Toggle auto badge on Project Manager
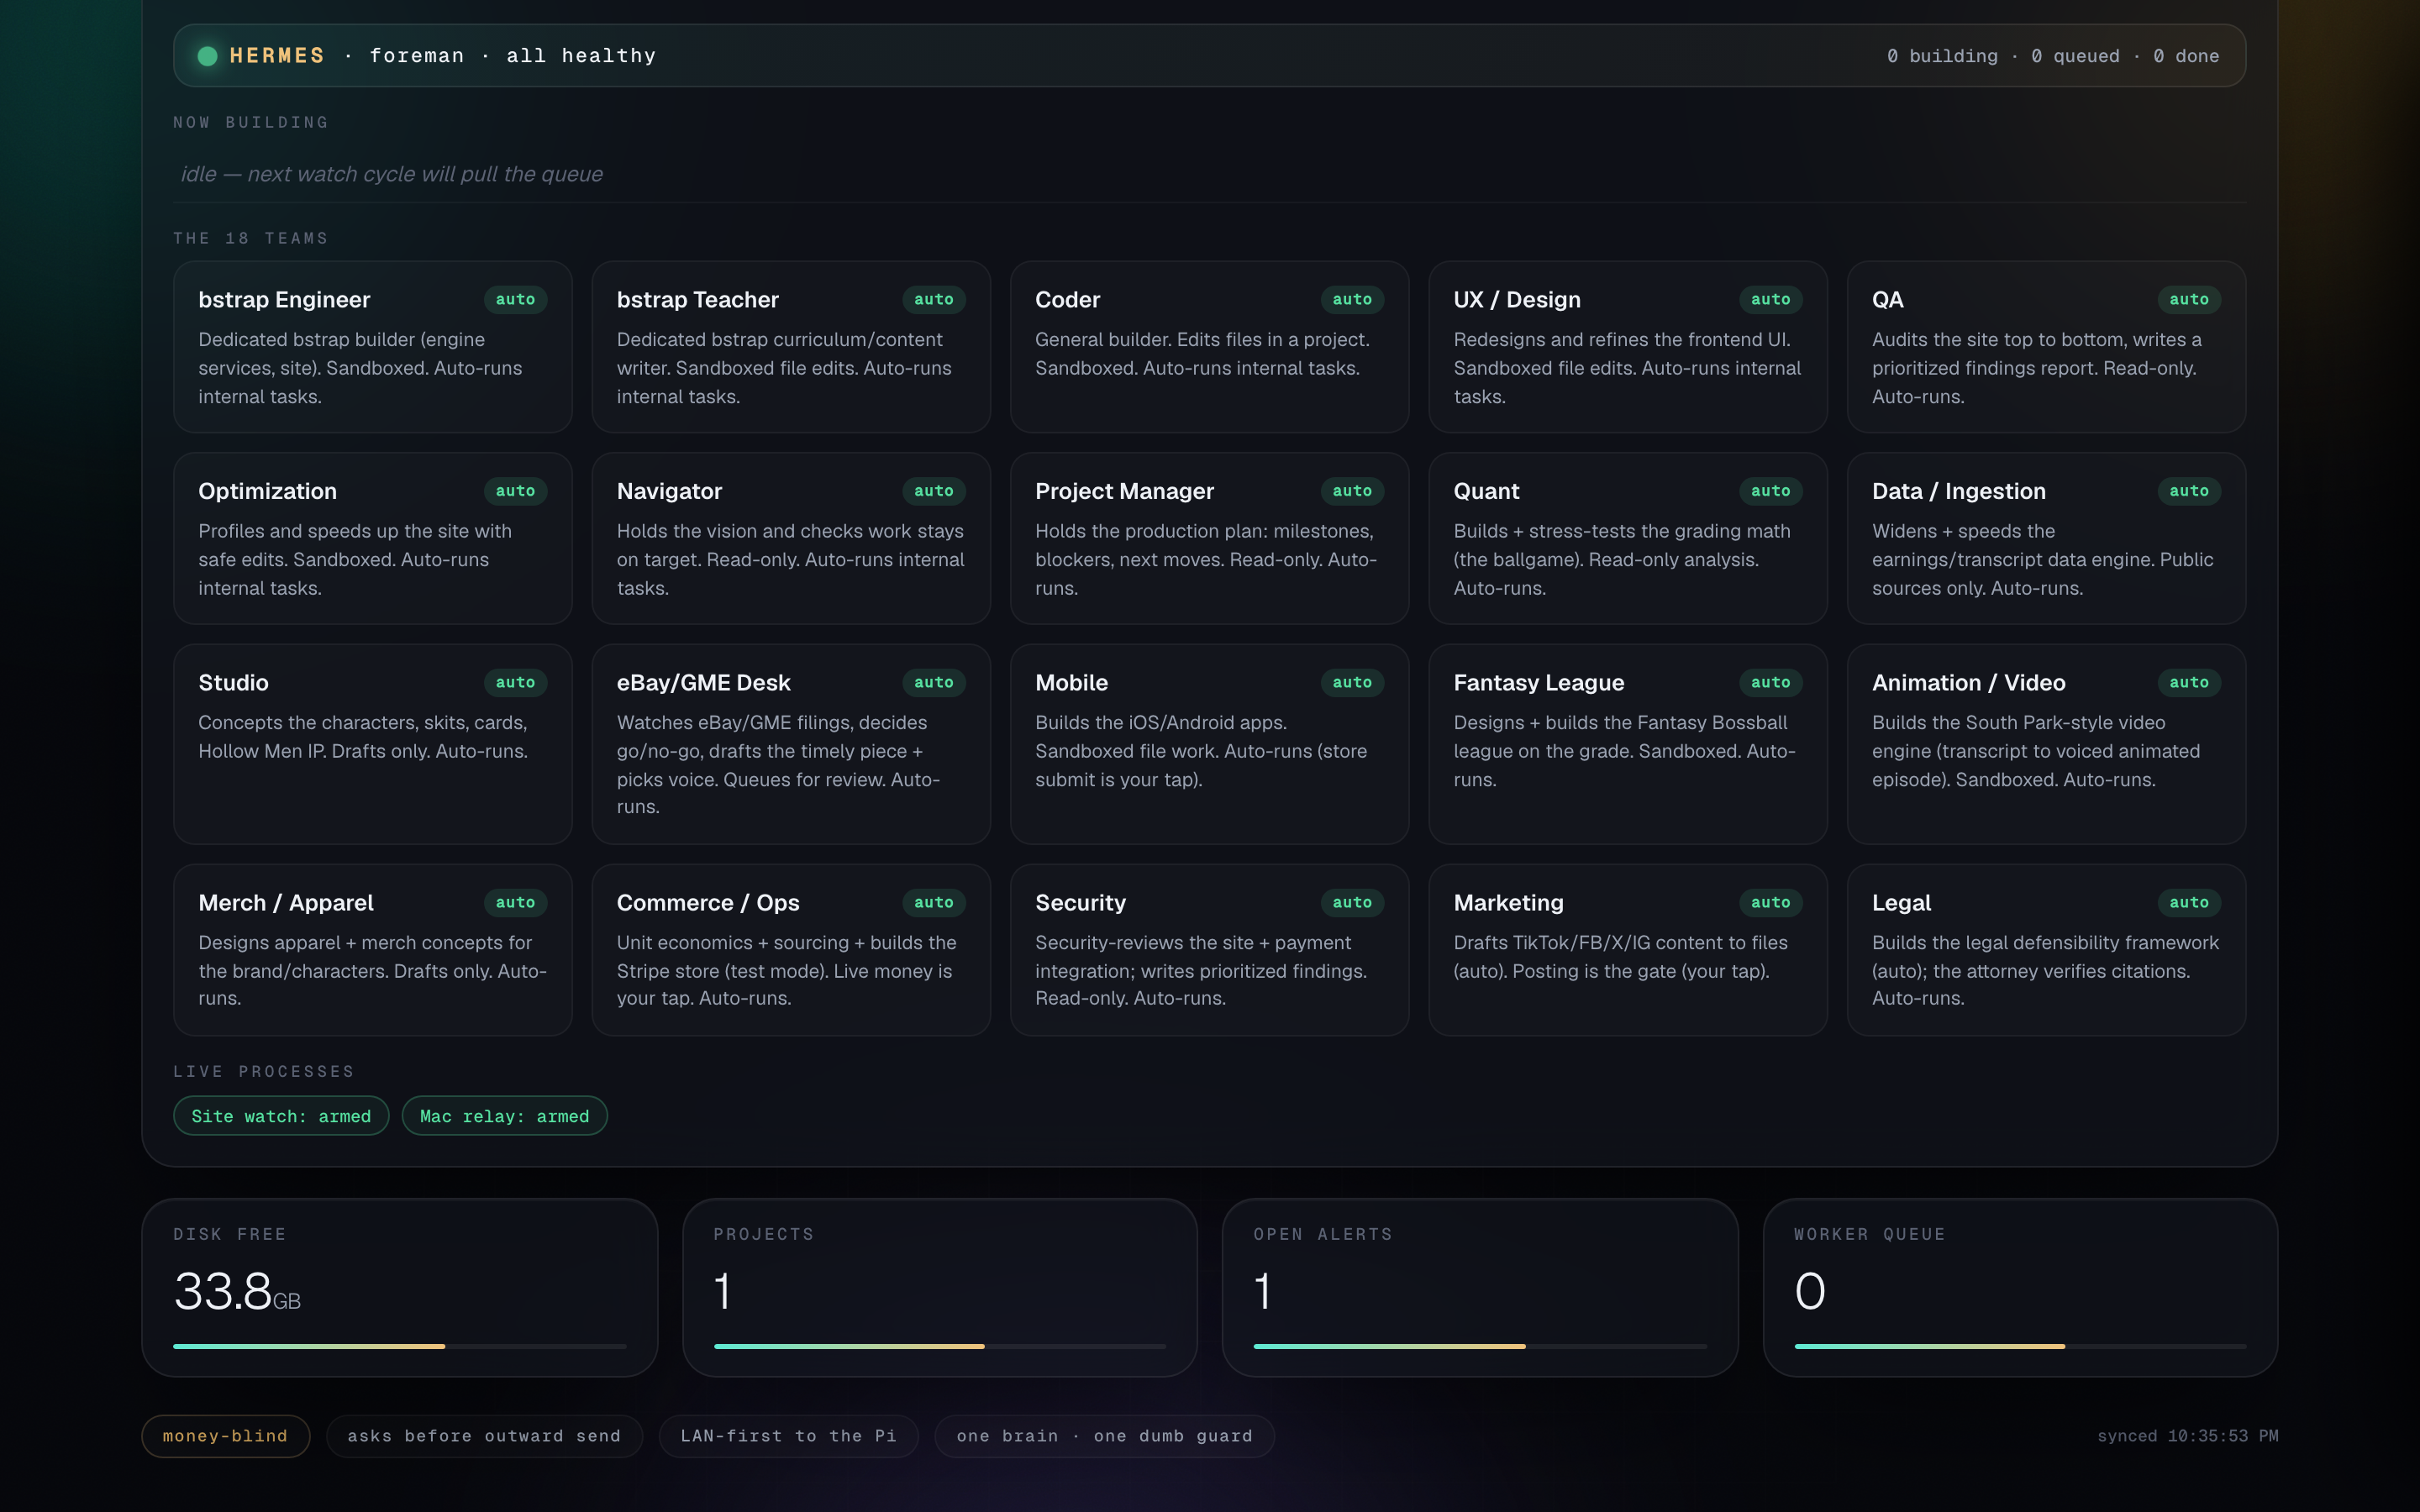The width and height of the screenshot is (2420, 1512). (1352, 491)
